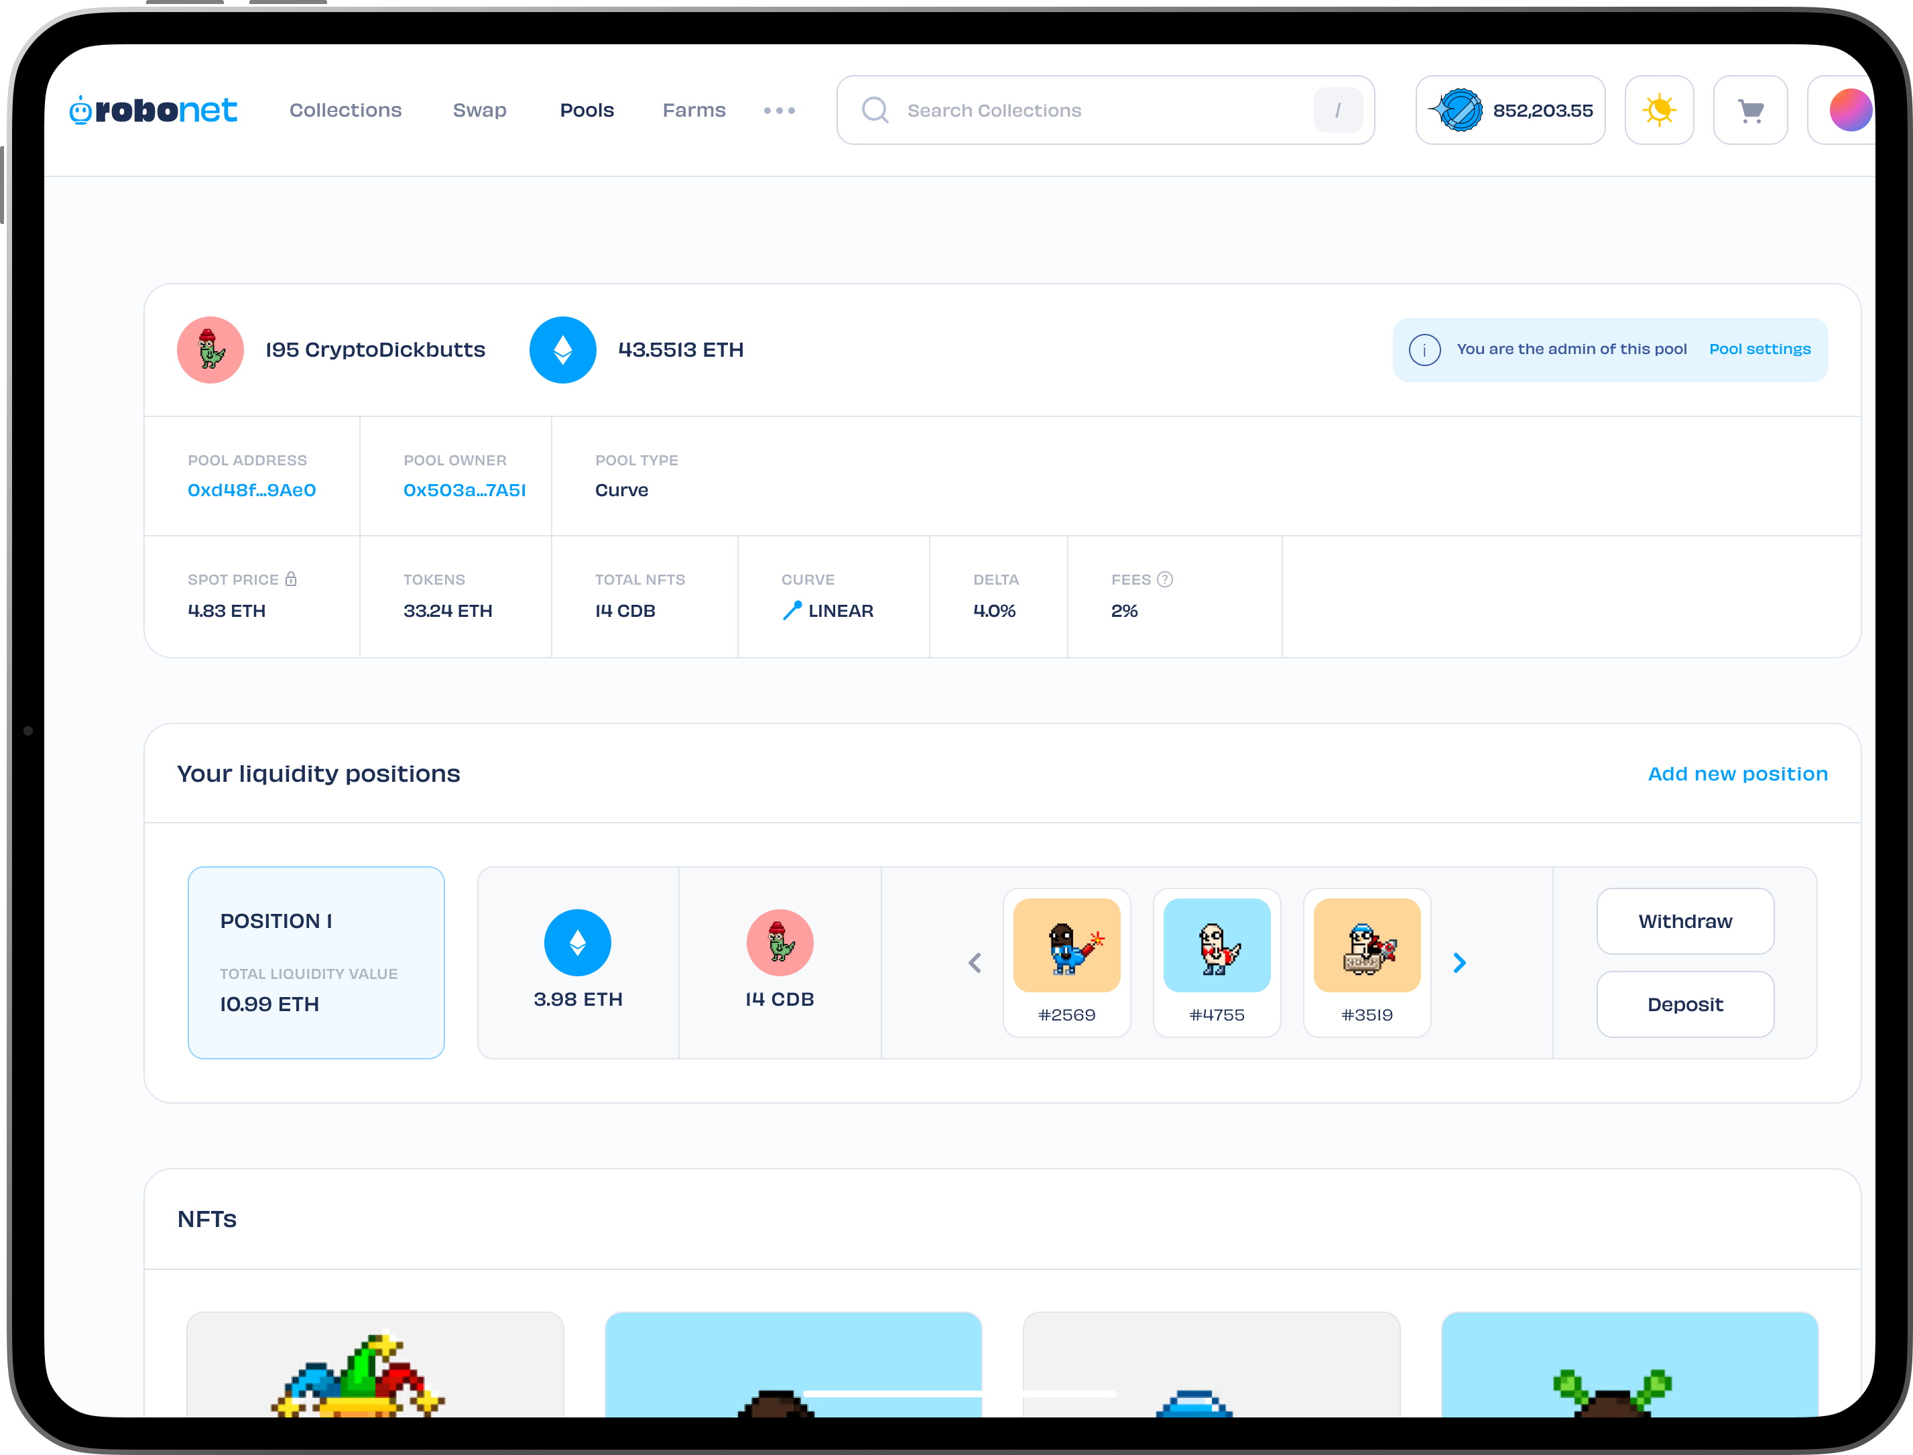The width and height of the screenshot is (1913, 1455).
Task: Go to the Collections menu
Action: 345,110
